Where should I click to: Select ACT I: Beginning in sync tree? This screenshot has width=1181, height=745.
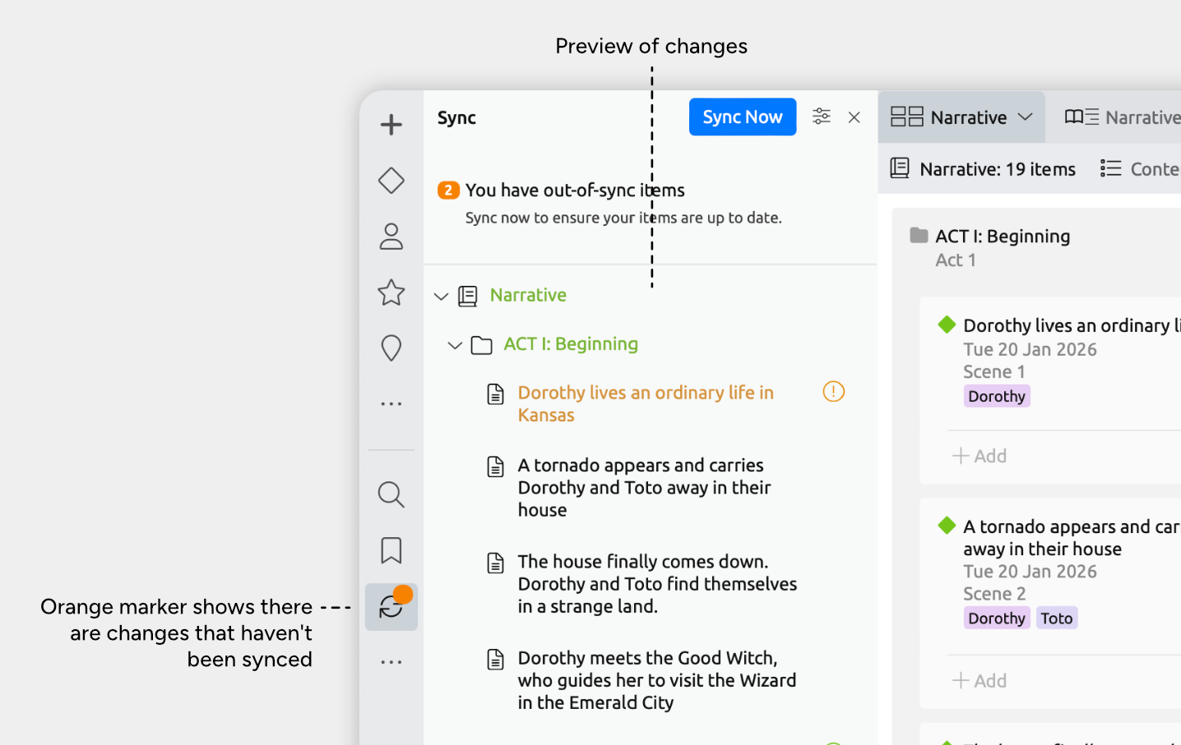coord(571,344)
